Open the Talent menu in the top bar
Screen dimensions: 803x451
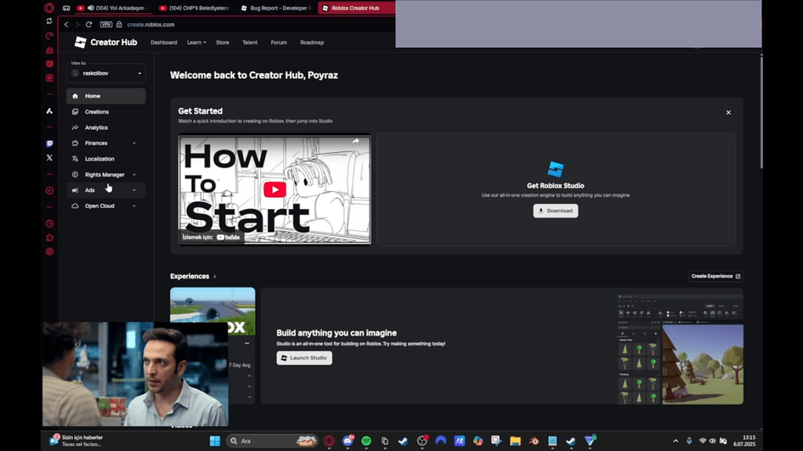[249, 42]
